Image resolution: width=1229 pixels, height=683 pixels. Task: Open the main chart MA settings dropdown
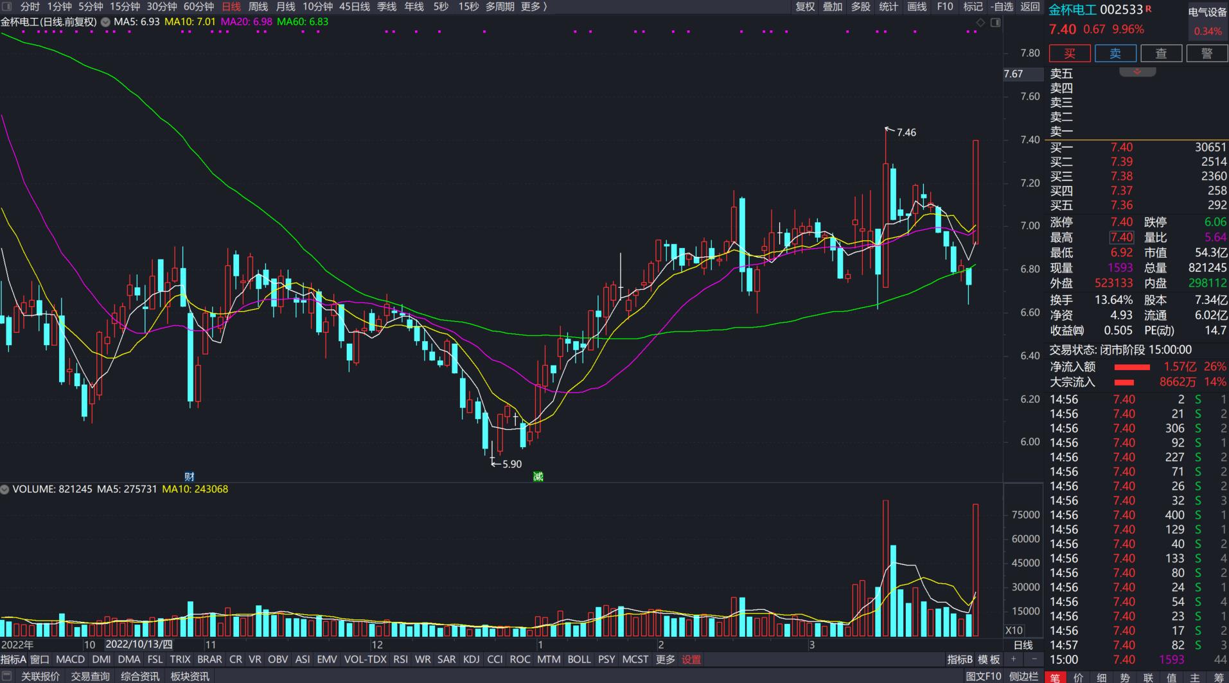pos(105,22)
